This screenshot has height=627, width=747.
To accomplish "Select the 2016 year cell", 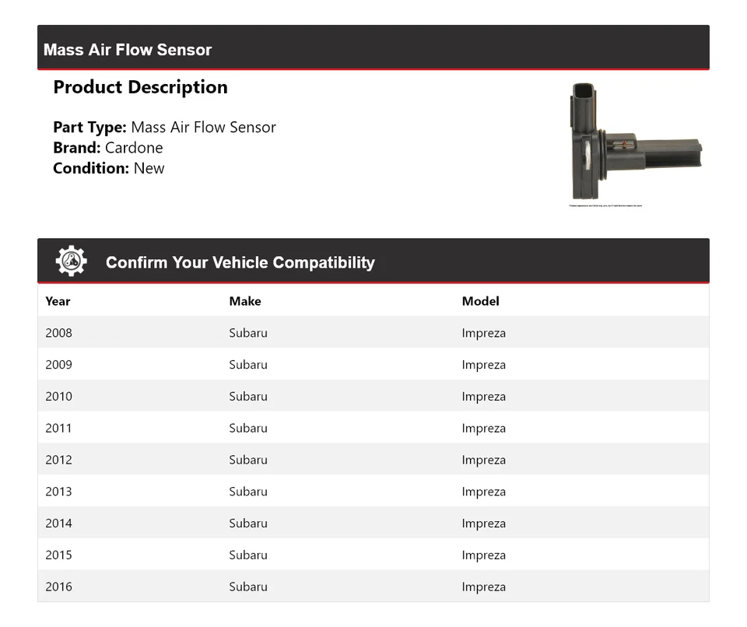I will point(58,587).
